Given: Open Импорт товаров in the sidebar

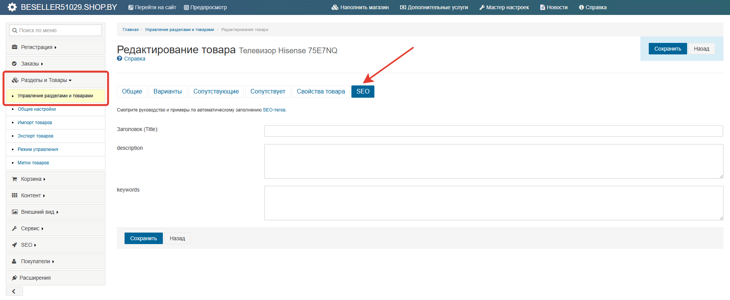Looking at the screenshot, I should pyautogui.click(x=35, y=123).
